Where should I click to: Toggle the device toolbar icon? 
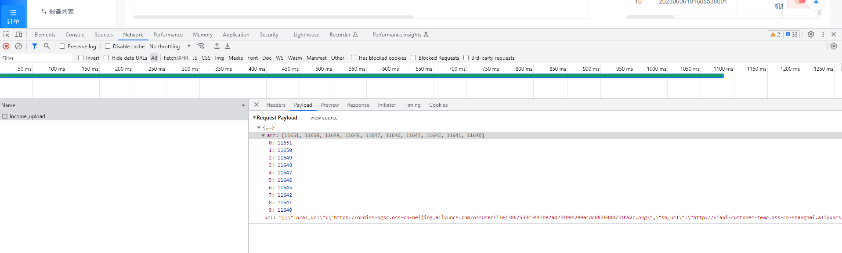pyautogui.click(x=18, y=34)
